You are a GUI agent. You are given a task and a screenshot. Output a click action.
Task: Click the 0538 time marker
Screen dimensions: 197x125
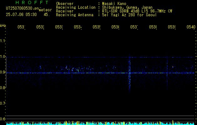click(153, 27)
